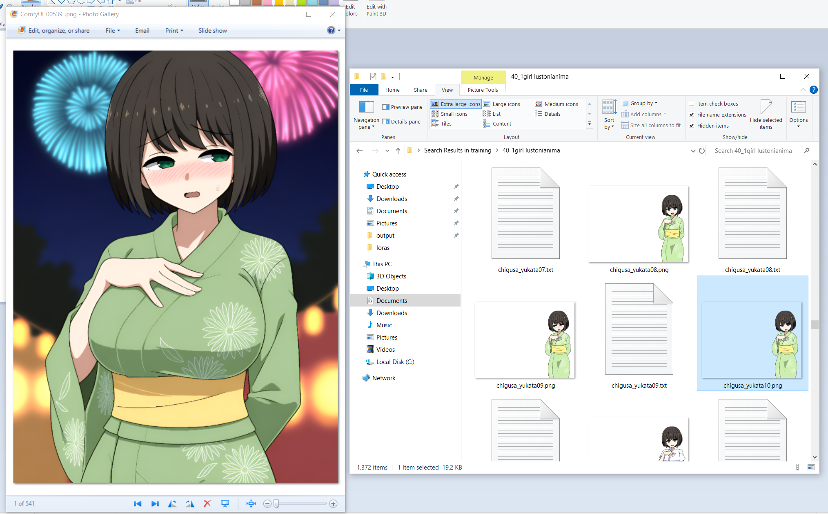
Task: Click the Manage contextual tab
Action: 483,77
